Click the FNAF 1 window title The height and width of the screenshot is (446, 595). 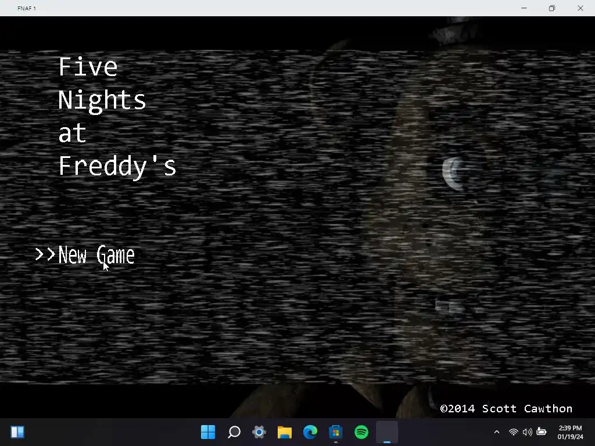[27, 8]
